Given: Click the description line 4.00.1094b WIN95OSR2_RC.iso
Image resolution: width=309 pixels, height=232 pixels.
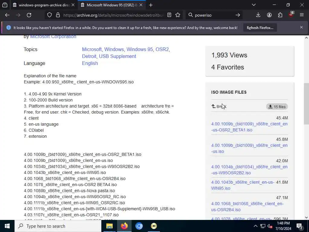Looking at the screenshot, I should [x=75, y=197].
